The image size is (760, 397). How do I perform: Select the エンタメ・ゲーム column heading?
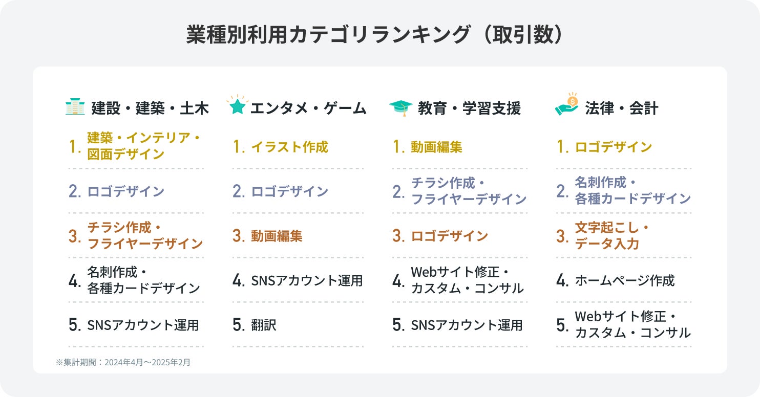pos(308,108)
